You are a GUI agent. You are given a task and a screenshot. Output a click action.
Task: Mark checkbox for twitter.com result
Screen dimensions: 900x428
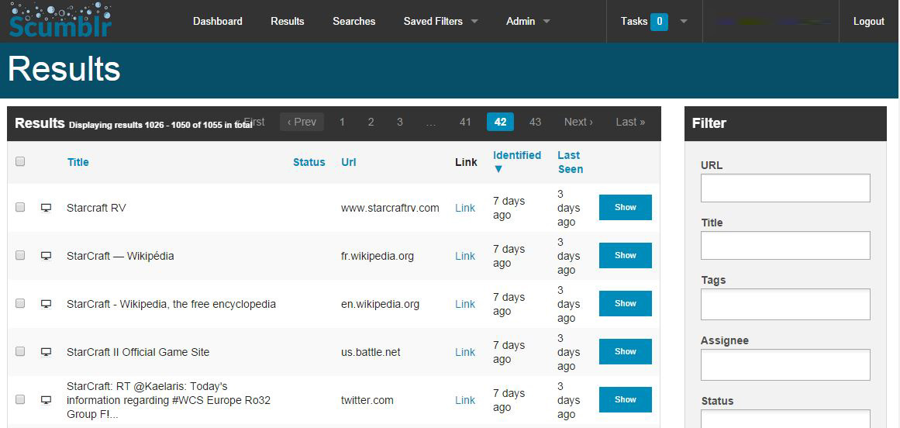pos(20,399)
